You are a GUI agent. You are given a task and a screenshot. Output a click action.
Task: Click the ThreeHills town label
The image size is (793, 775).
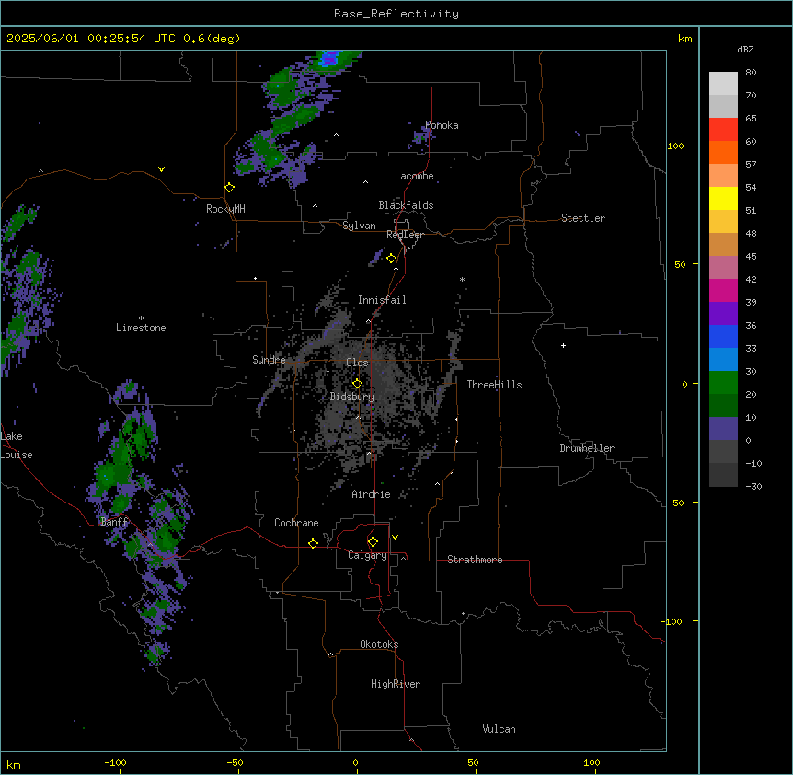(494, 385)
